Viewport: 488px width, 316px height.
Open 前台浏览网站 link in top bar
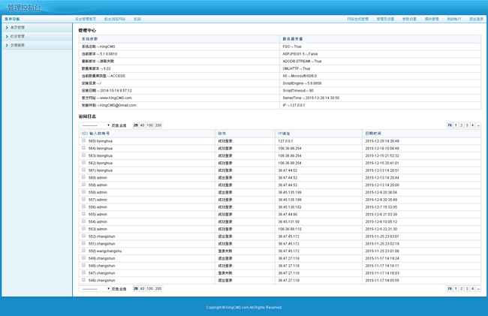(115, 19)
